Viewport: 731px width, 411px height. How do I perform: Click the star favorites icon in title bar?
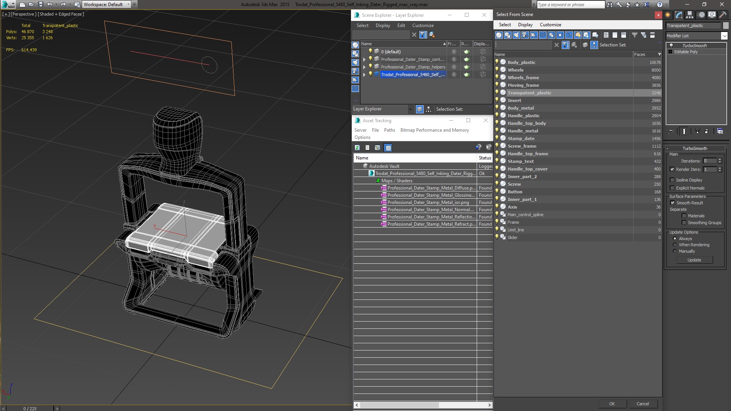[637, 5]
